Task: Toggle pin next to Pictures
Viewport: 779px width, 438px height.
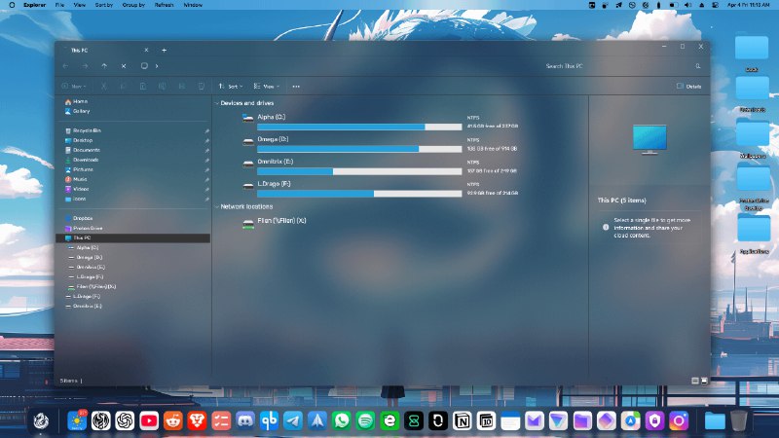Action: point(206,169)
